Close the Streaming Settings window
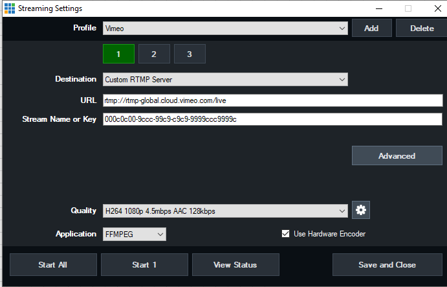 pos(431,8)
